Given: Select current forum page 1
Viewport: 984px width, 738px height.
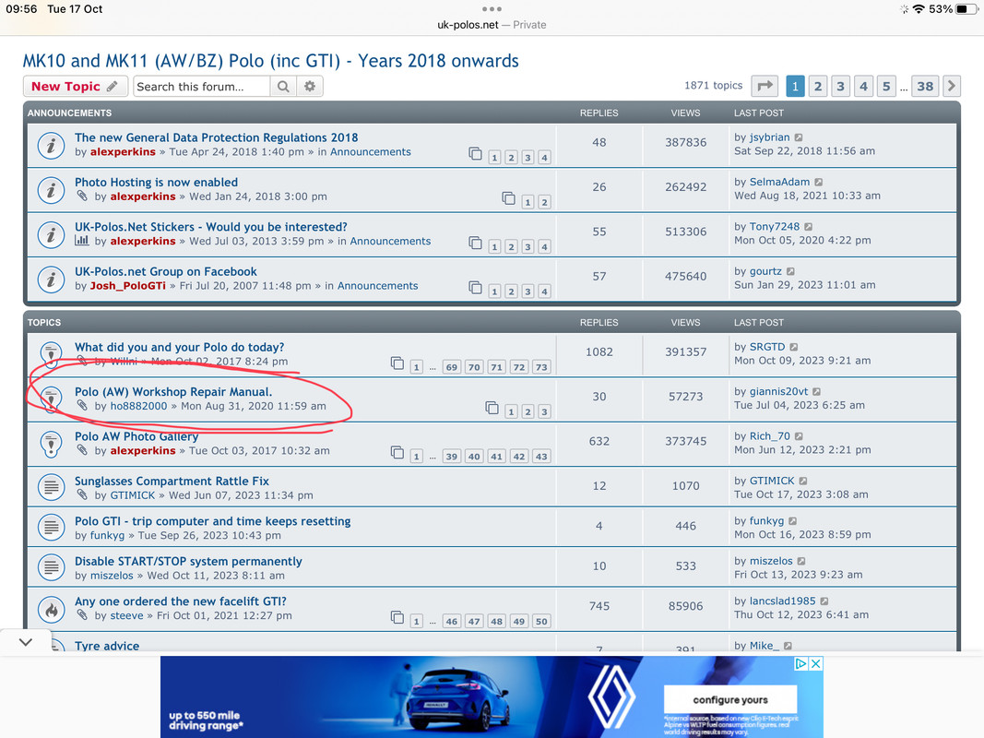Looking at the screenshot, I should click(x=795, y=86).
